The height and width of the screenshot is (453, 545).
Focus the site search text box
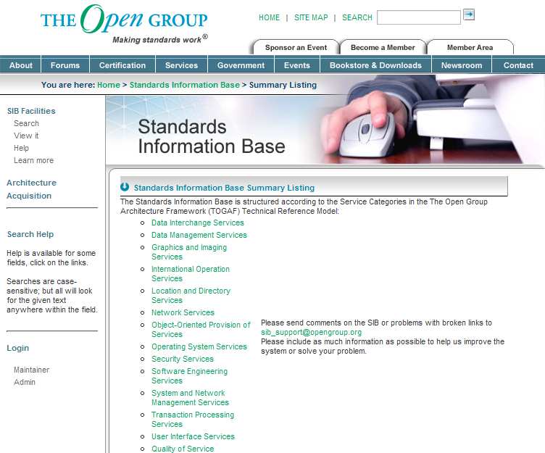418,17
